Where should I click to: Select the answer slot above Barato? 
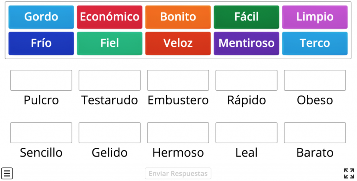click(x=315, y=133)
